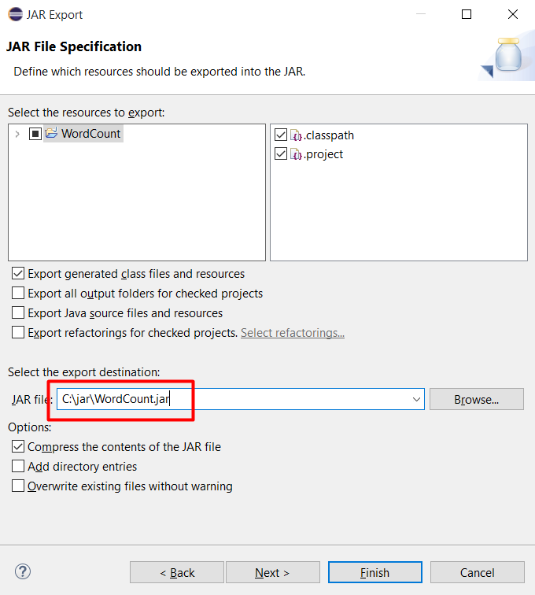Viewport: 535px width, 595px height.
Task: Open the JAR file path dropdown
Action: (416, 400)
